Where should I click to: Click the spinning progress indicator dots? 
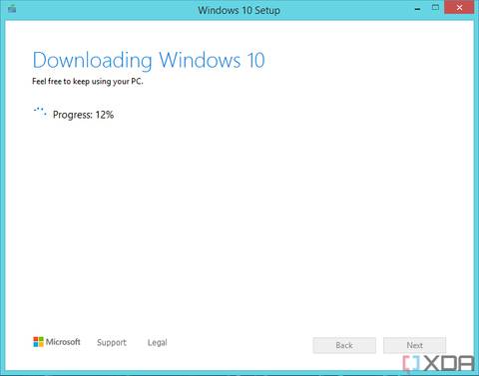(x=40, y=113)
